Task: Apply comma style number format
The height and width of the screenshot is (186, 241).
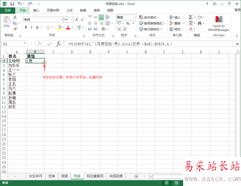Action: click(133, 24)
